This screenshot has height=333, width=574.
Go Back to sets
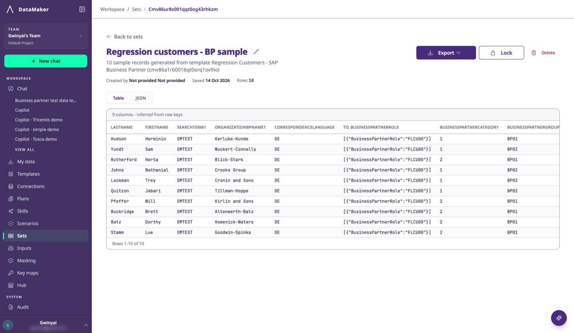click(x=125, y=36)
